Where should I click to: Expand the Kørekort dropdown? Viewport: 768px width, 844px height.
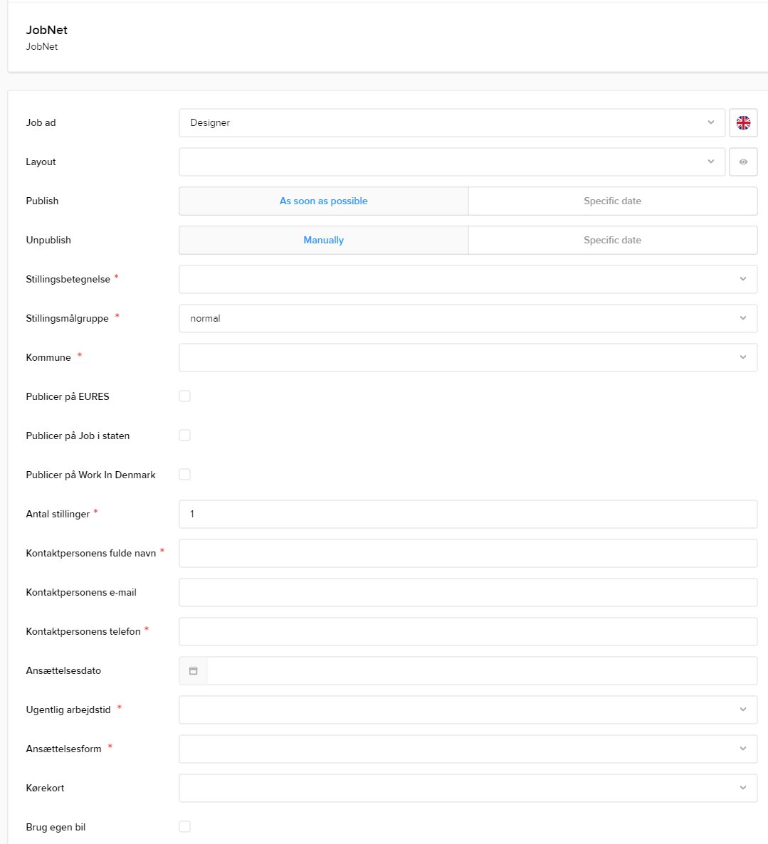(468, 788)
